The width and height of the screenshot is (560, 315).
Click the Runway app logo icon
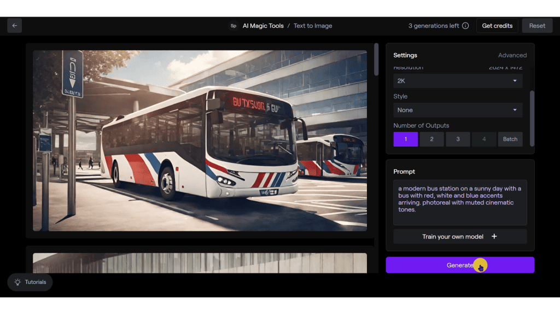point(233,25)
